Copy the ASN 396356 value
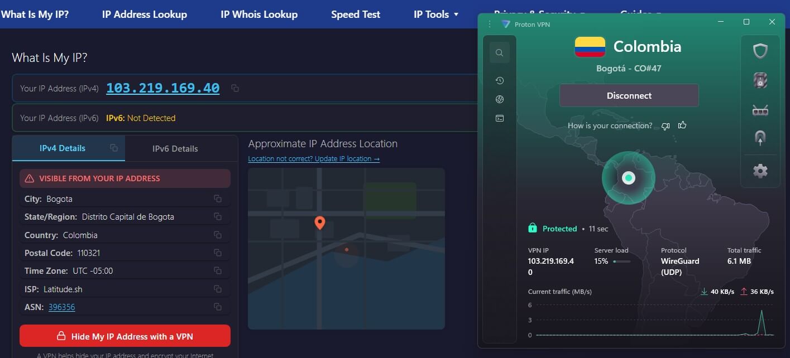This screenshot has height=358, width=790. 218,307
